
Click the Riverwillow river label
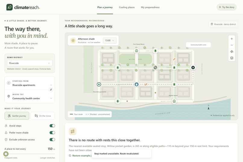tap(163, 113)
